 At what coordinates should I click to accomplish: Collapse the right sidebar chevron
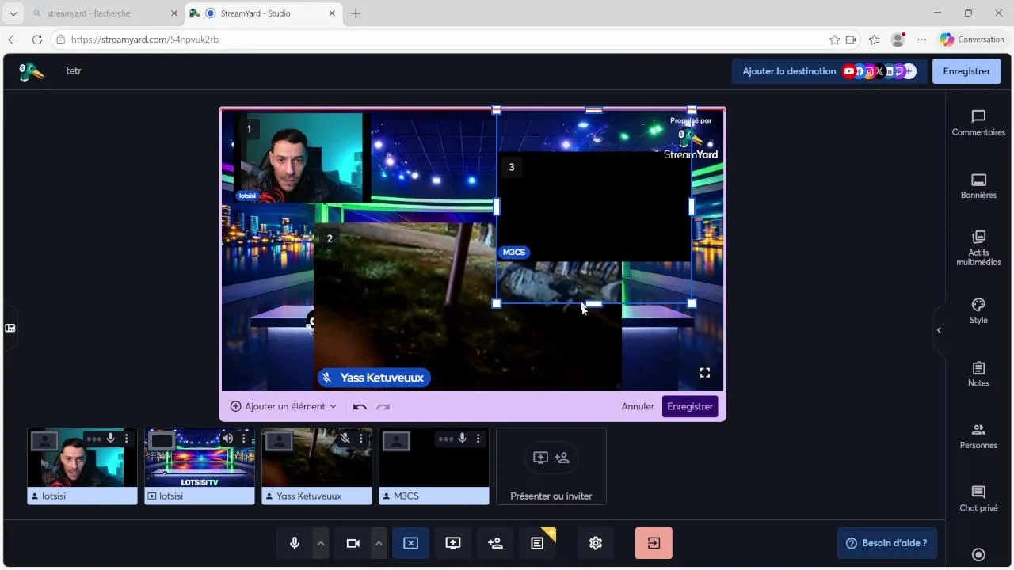click(939, 330)
